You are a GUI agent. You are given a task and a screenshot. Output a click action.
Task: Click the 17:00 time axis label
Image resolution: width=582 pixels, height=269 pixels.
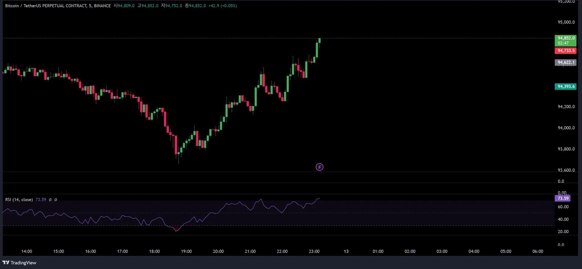pyautogui.click(x=122, y=251)
